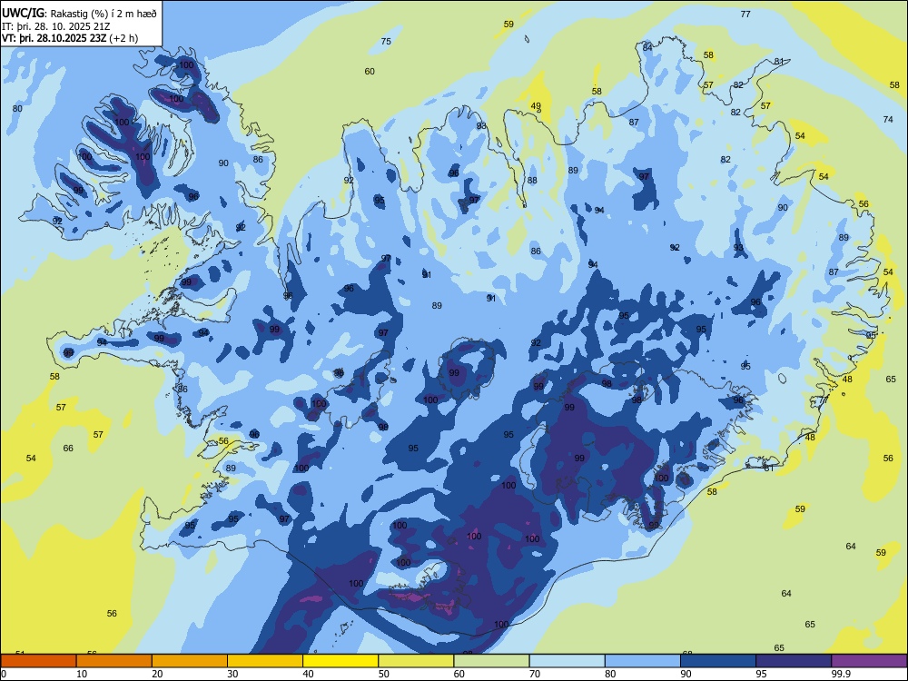This screenshot has width=908, height=681.
Task: Select the '(+2 h)' forecast offset text
Action: point(123,38)
